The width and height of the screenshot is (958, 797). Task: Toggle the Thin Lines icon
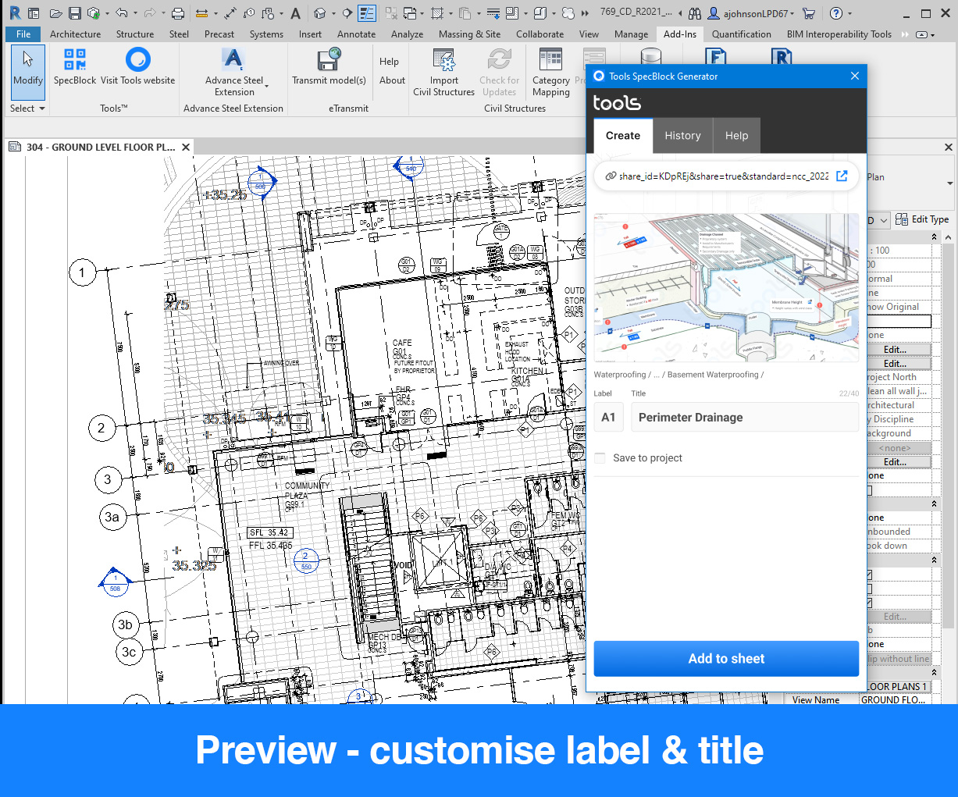367,13
